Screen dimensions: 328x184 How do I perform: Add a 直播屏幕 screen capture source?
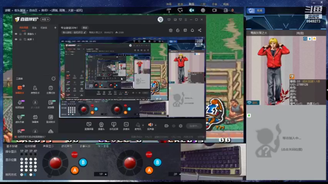click(x=89, y=126)
